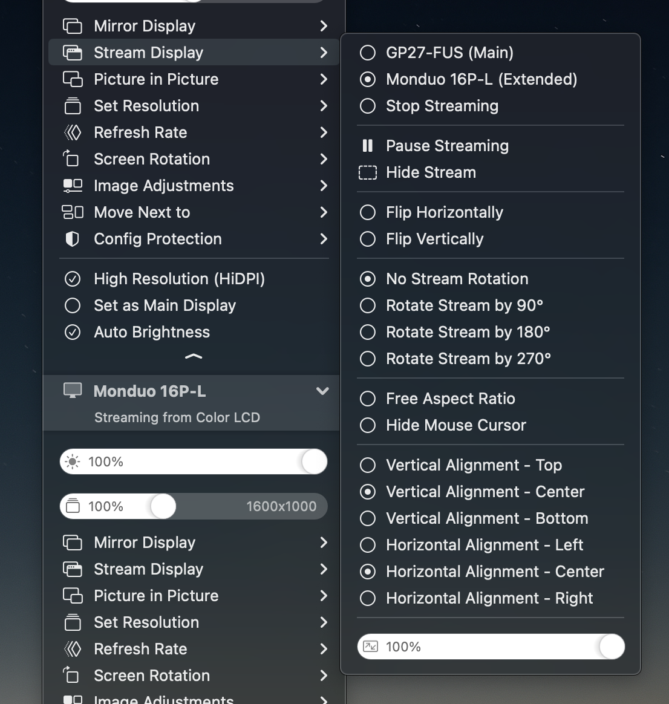Select Stop Streaming from the menu

pyautogui.click(x=442, y=106)
